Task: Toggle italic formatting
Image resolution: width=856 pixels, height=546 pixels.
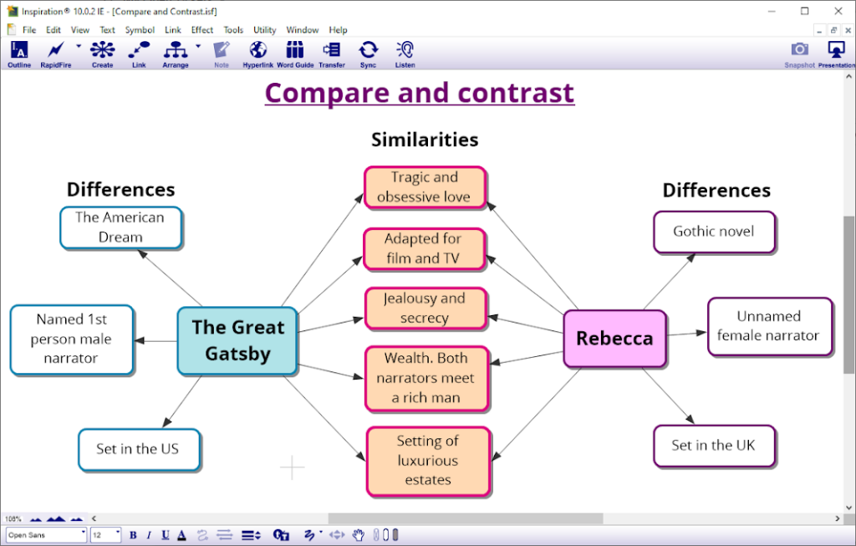Action: (149, 535)
